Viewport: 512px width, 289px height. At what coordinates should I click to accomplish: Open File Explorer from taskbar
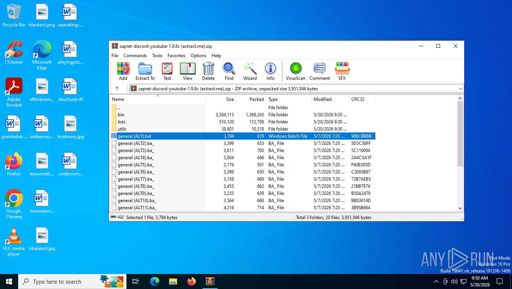pos(173,281)
